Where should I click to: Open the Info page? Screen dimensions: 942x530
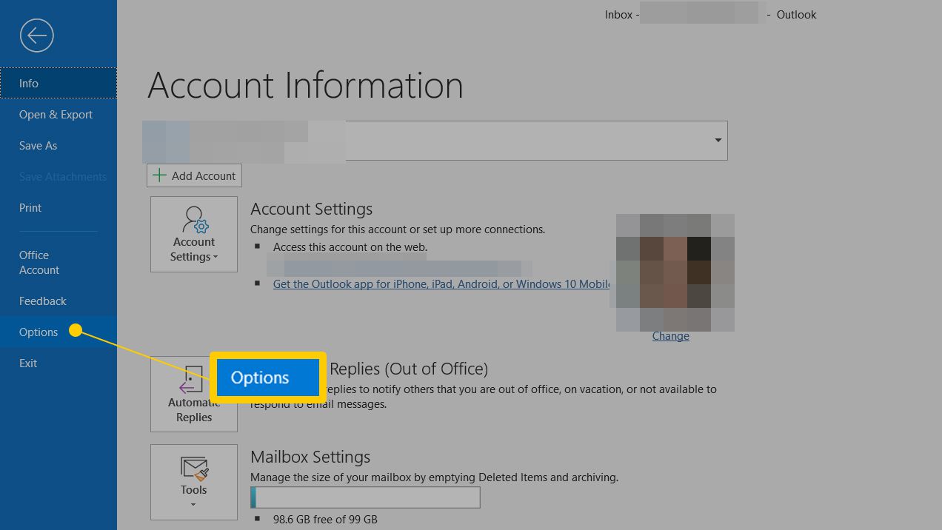59,84
